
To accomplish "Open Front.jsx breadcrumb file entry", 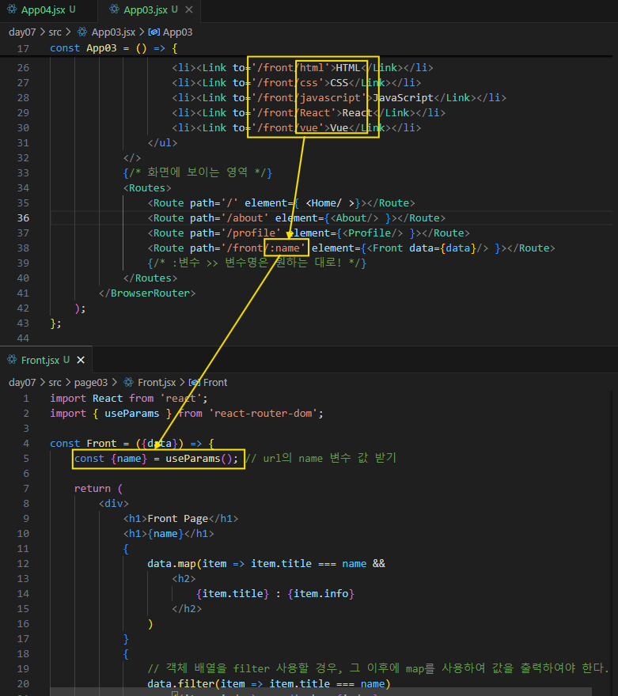I will tap(157, 382).
